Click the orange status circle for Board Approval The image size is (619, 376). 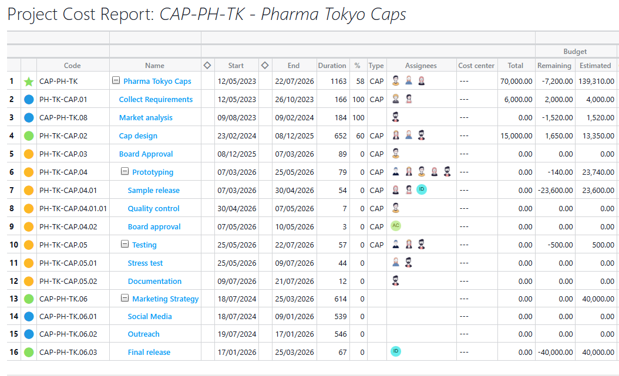click(x=29, y=154)
